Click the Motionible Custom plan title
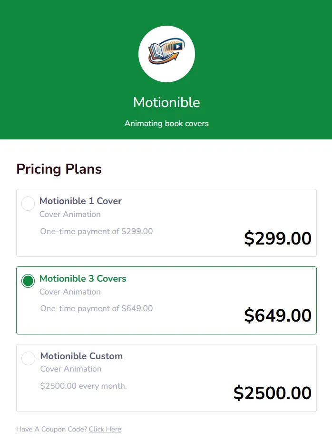 coord(81,356)
